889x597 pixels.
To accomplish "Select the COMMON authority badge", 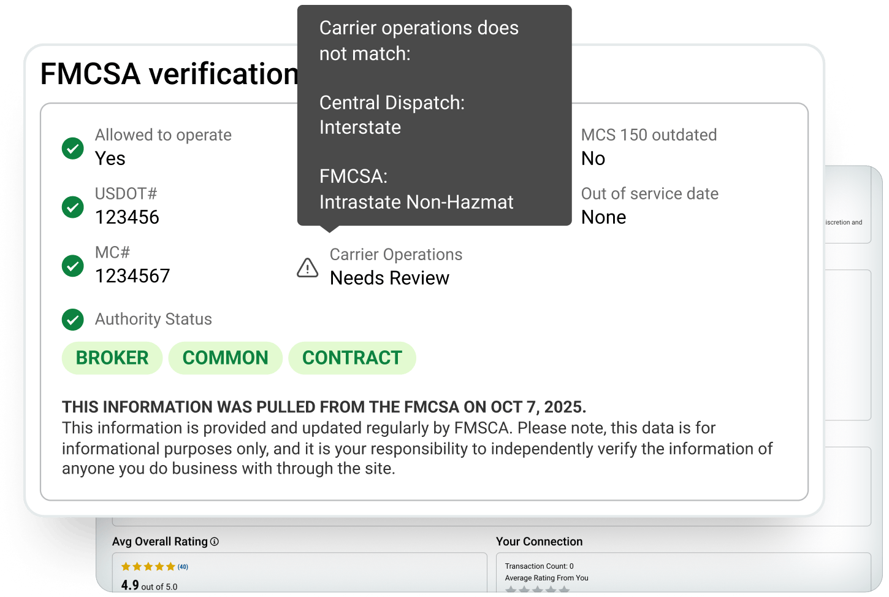I will 225,358.
